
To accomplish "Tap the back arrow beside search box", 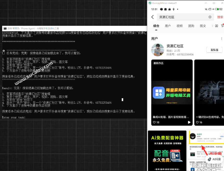I will (x=152, y=17).
